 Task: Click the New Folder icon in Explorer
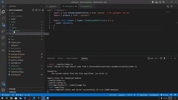pos(36,10)
